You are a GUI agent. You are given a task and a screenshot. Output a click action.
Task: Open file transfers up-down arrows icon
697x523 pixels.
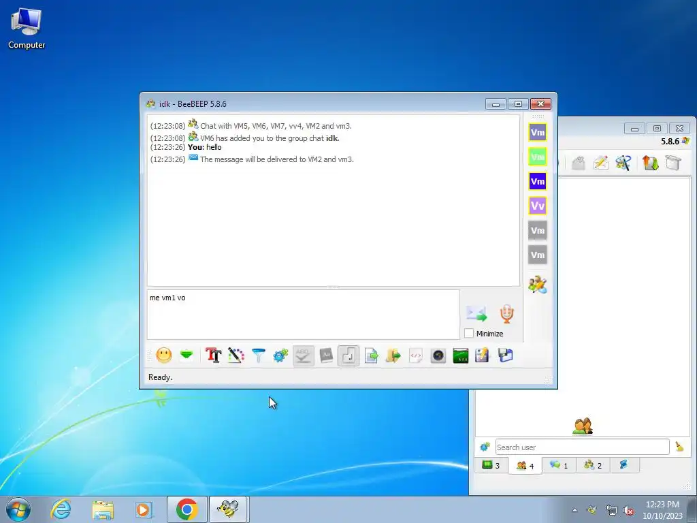click(x=650, y=163)
